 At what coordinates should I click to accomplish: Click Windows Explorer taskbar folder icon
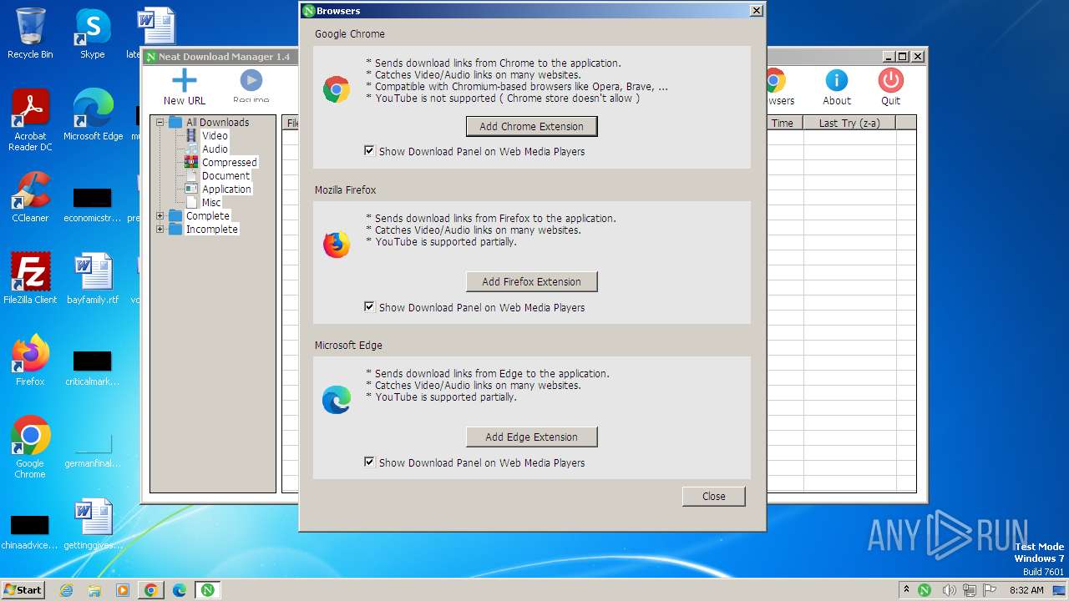pyautogui.click(x=94, y=589)
